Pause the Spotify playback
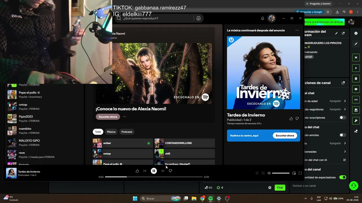362x203 pixels. [154, 171]
